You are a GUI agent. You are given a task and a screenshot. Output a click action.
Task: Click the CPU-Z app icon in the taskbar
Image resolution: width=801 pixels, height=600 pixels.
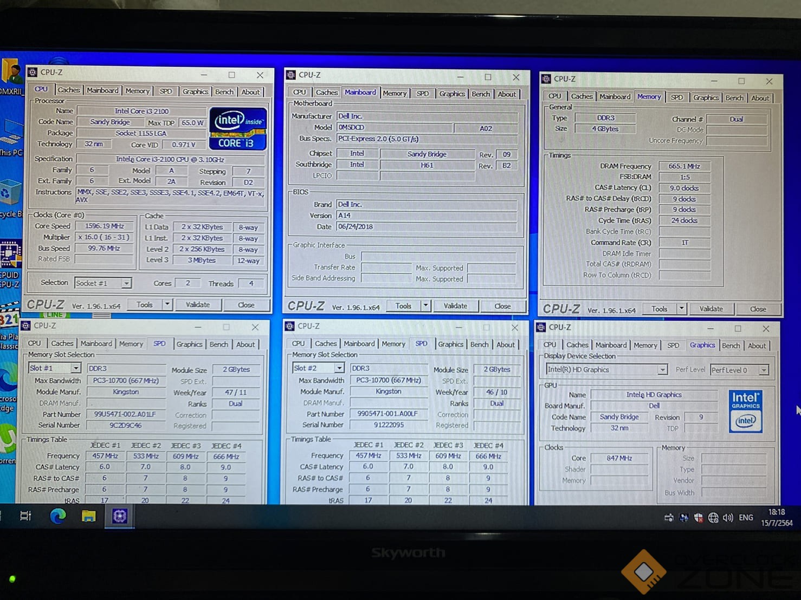[119, 517]
